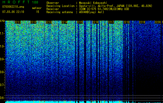Click the 2220 time marker
The width and height of the screenshot is (163, 103).
click(158, 22)
